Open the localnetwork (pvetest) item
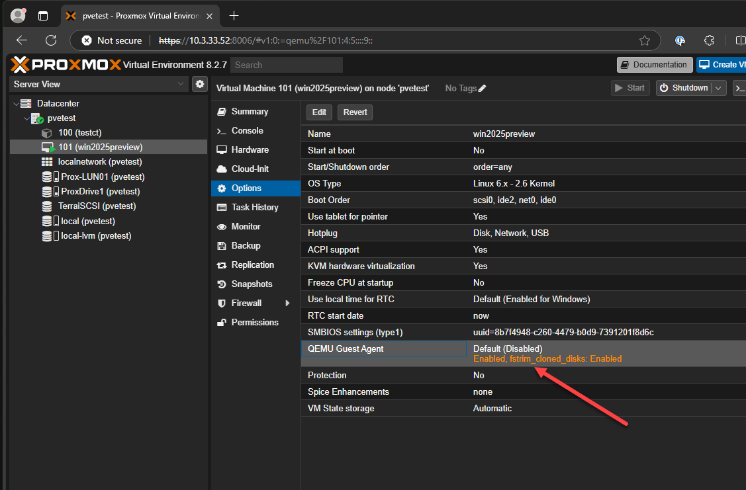Image resolution: width=746 pixels, height=490 pixels. (99, 161)
